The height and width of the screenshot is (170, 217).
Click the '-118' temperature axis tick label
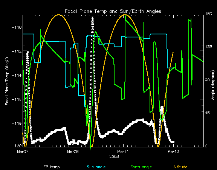17,124
